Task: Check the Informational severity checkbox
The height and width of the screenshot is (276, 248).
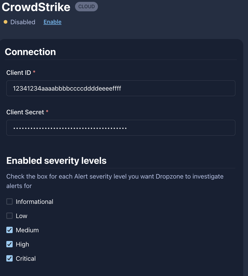Action: click(9, 202)
